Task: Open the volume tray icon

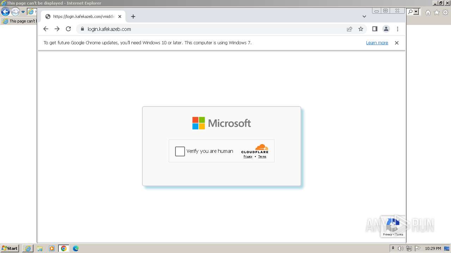Action: [x=401, y=248]
